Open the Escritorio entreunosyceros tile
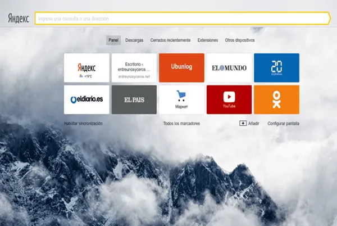Screen dimensions: 337x226 (x=134, y=67)
